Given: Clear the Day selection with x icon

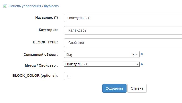Looking at the screenshot, I should (x=133, y=54).
